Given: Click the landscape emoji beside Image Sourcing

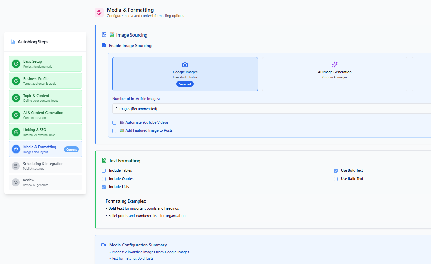Looking at the screenshot, I should [112, 35].
